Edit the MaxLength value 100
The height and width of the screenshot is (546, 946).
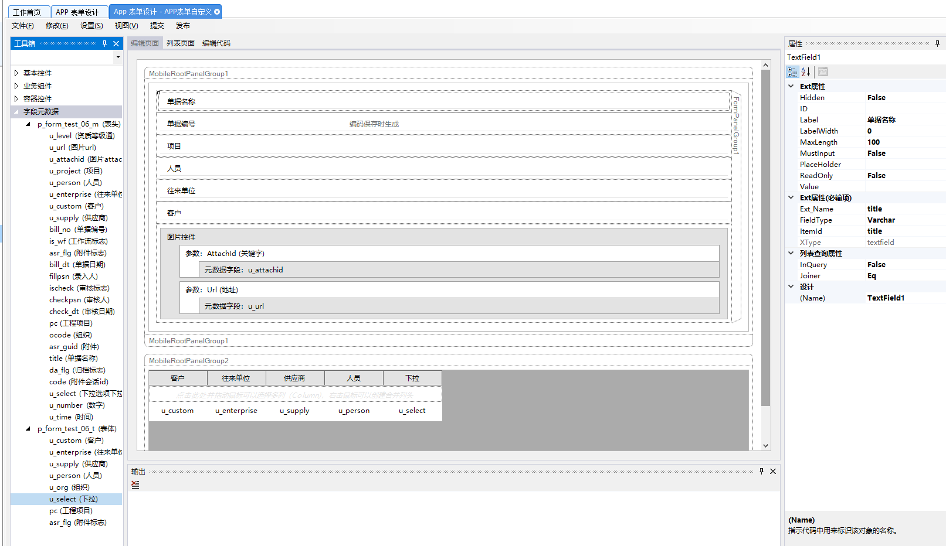pyautogui.click(x=905, y=142)
